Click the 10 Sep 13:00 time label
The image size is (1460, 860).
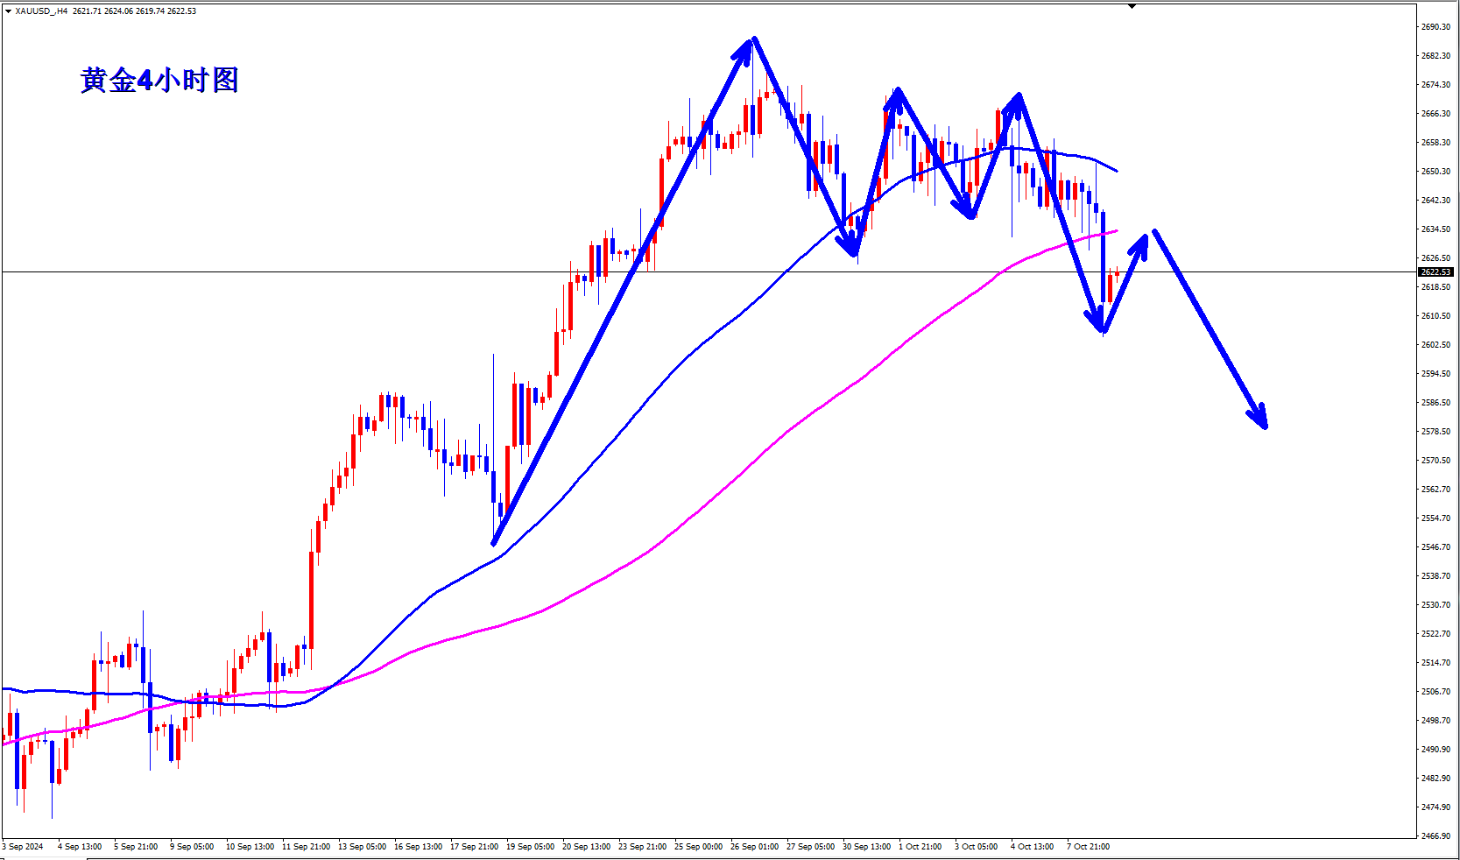(x=250, y=847)
